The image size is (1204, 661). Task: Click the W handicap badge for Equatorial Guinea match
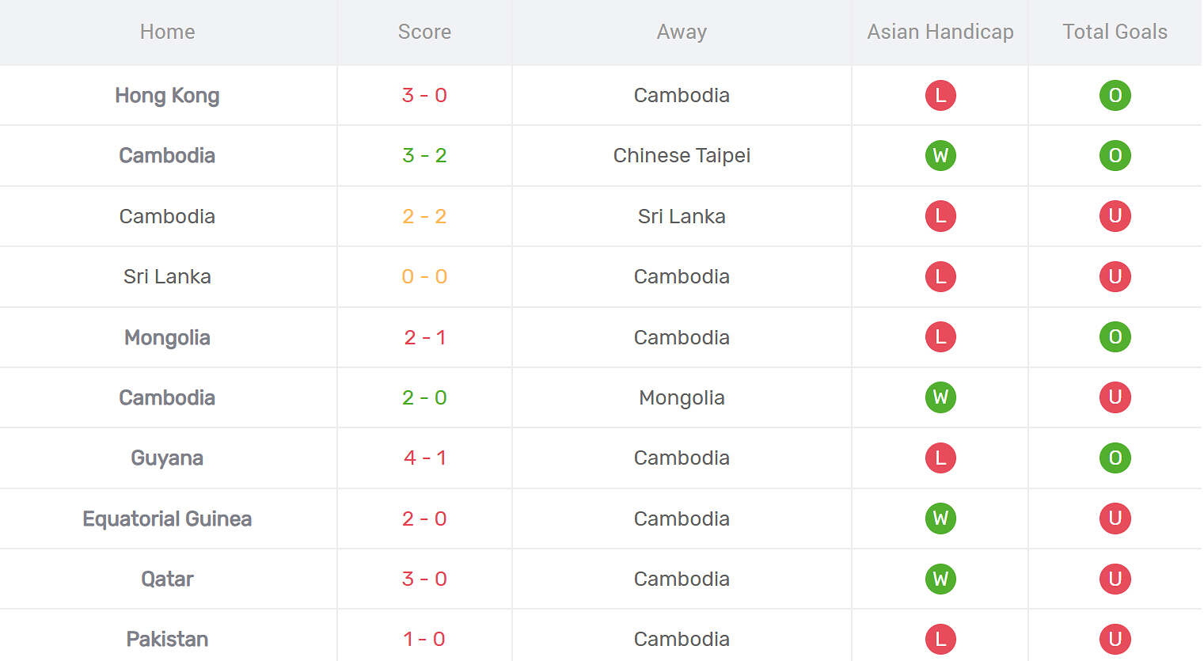(x=940, y=519)
